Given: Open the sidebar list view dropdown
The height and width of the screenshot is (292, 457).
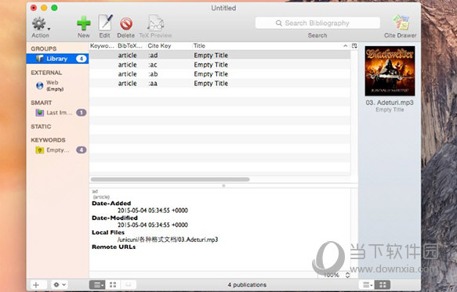Looking at the screenshot, I should (x=367, y=285).
